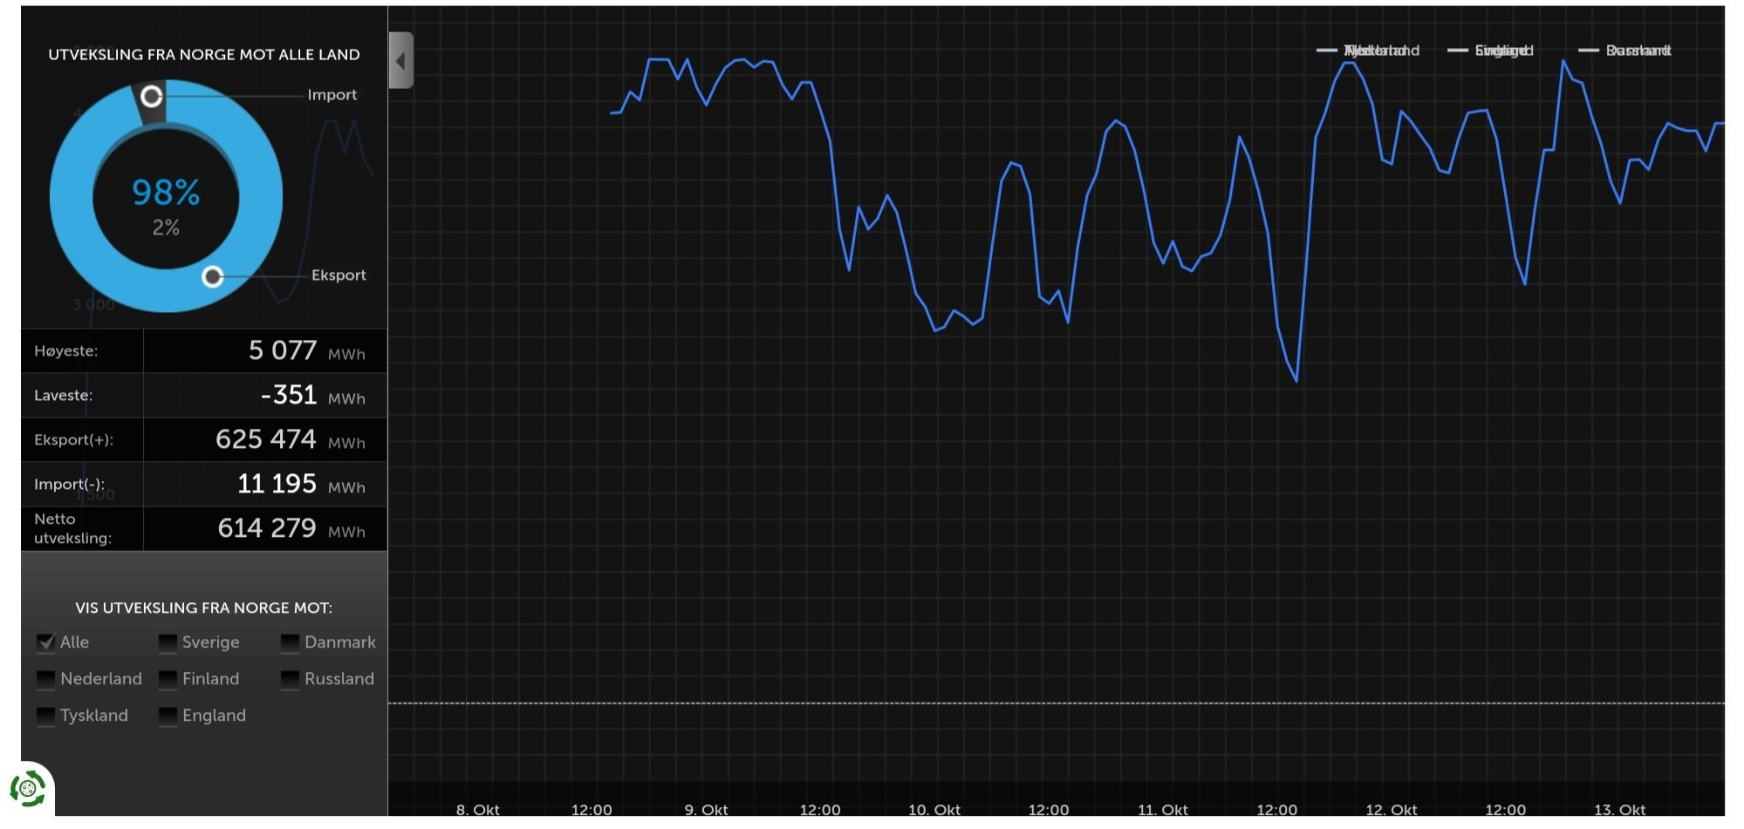Check the Nederland checkbox
This screenshot has width=1744, height=829.
point(45,679)
